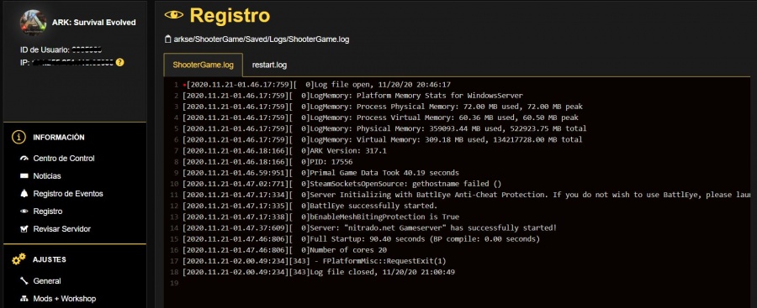Click the 'ARK Version: 317.1' line
Viewport: 757px width, 308px height.
[284, 151]
